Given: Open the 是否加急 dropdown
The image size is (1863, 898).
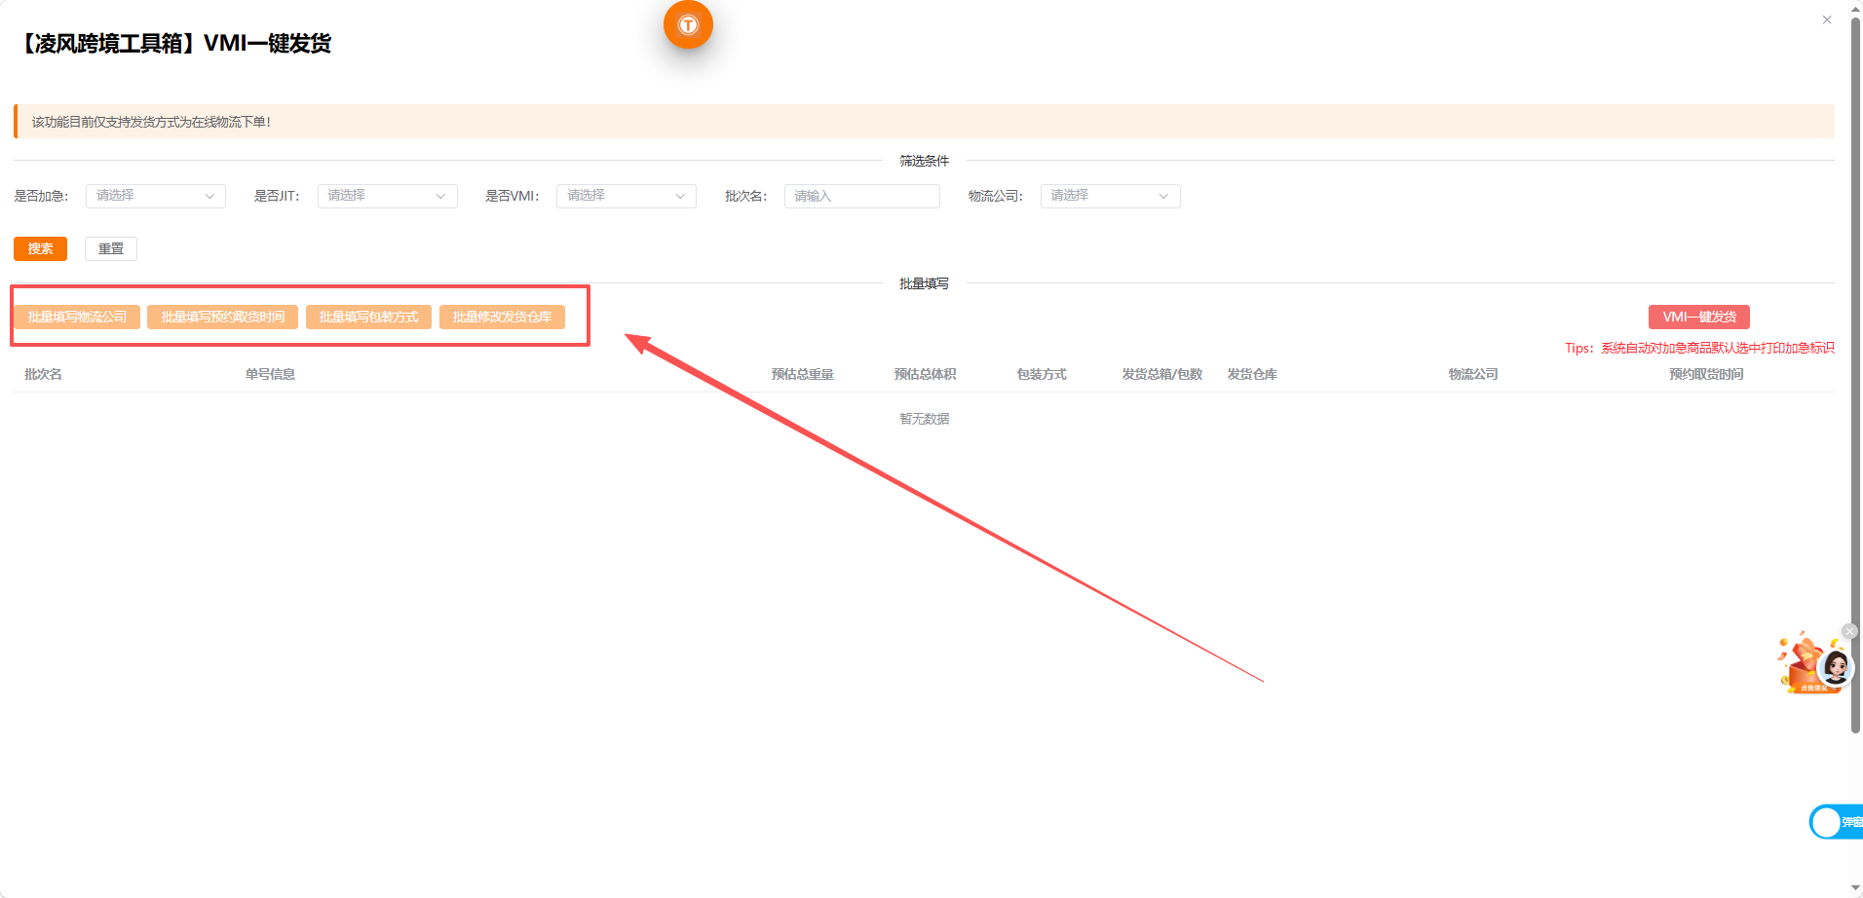Looking at the screenshot, I should 156,196.
